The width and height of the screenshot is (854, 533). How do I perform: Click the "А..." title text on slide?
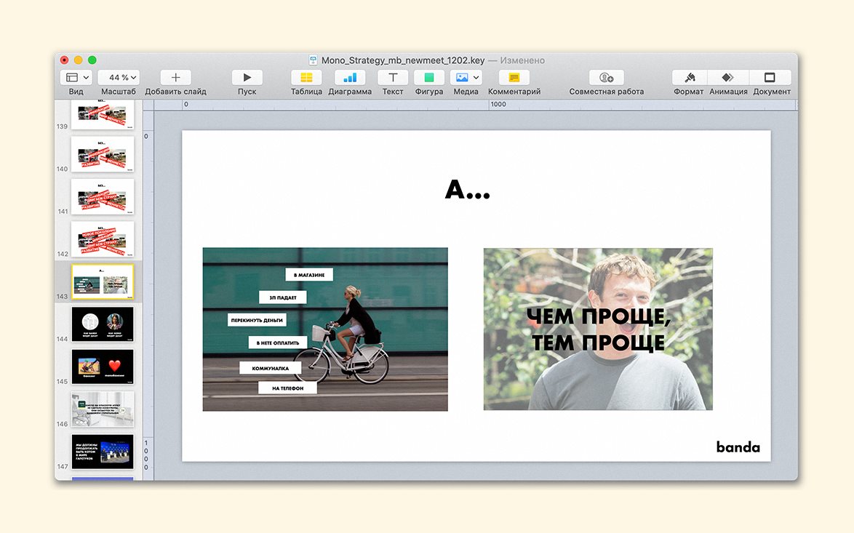[x=468, y=190]
